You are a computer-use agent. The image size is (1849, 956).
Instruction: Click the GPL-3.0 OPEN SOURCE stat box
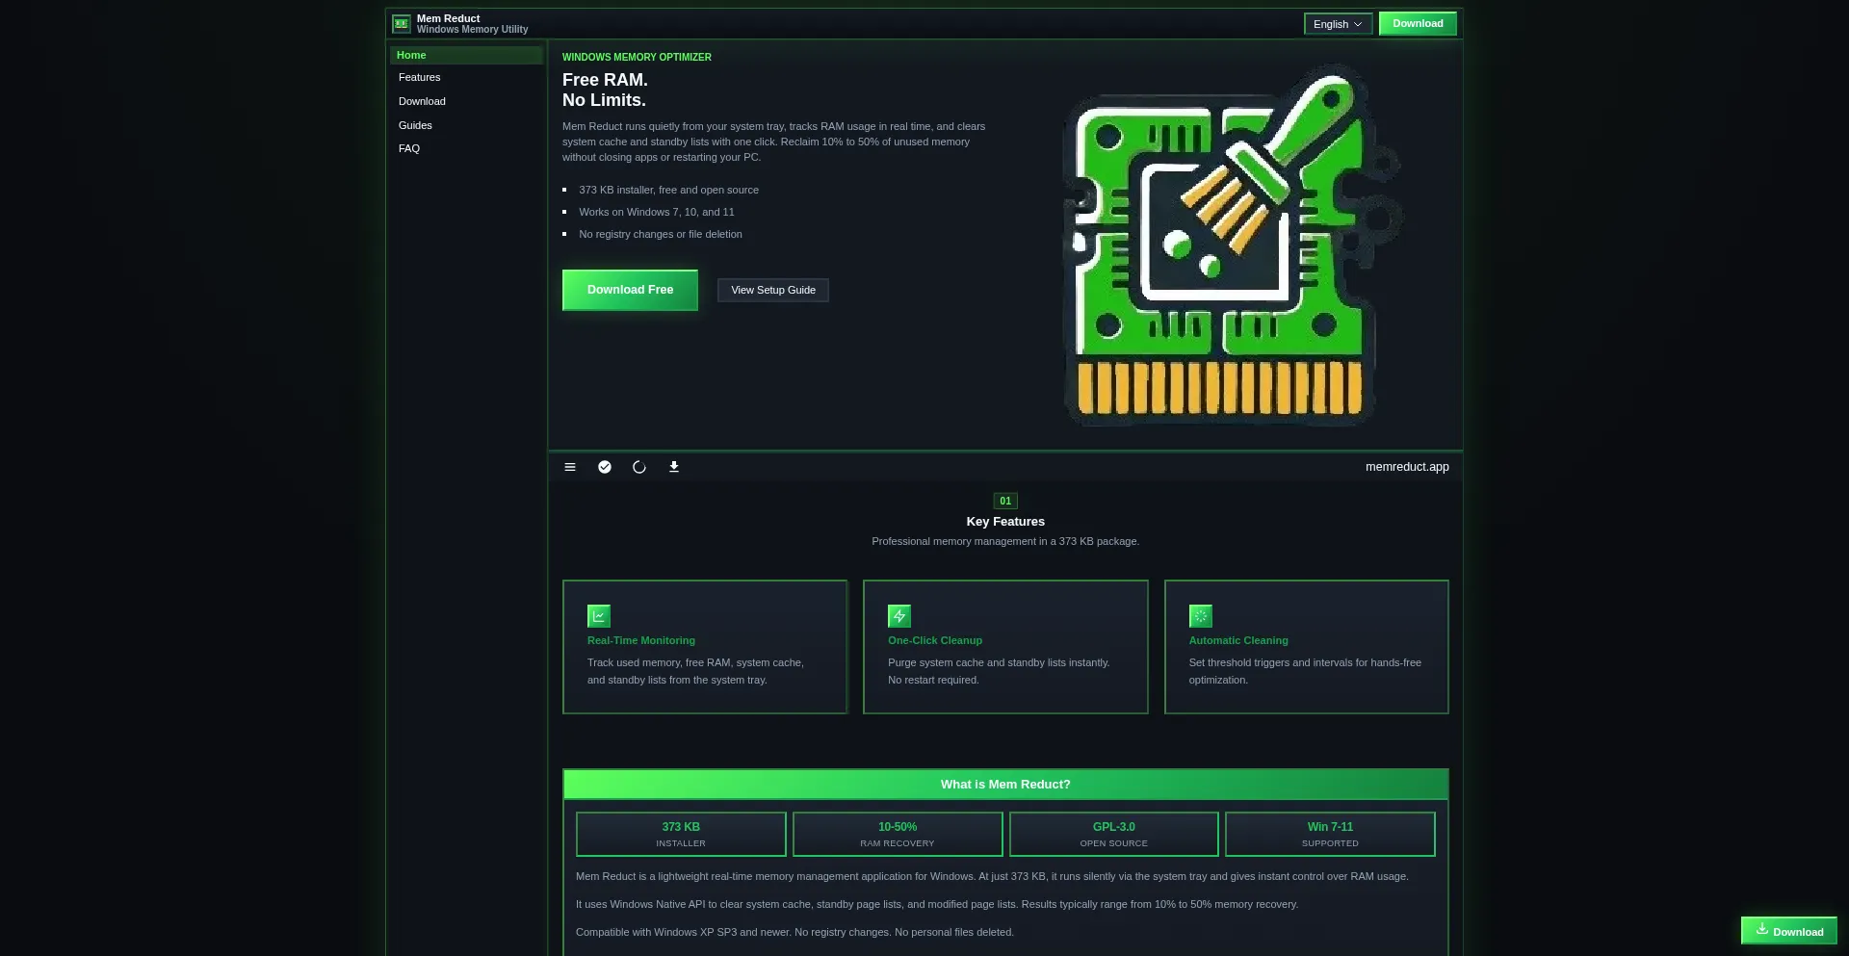1114,834
